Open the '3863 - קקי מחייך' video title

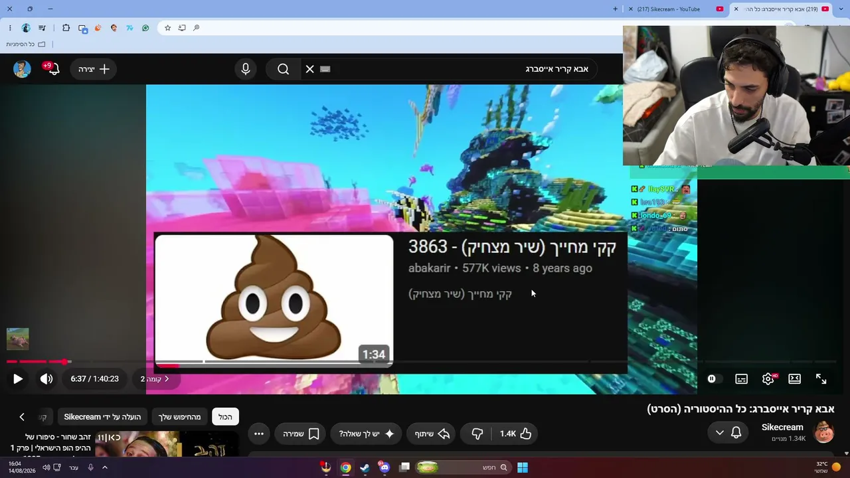pos(512,247)
